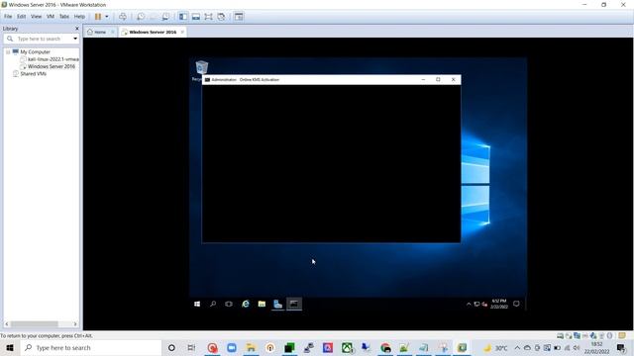Open the Edit menu
Screen dimensions: 634x356
(x=22, y=17)
